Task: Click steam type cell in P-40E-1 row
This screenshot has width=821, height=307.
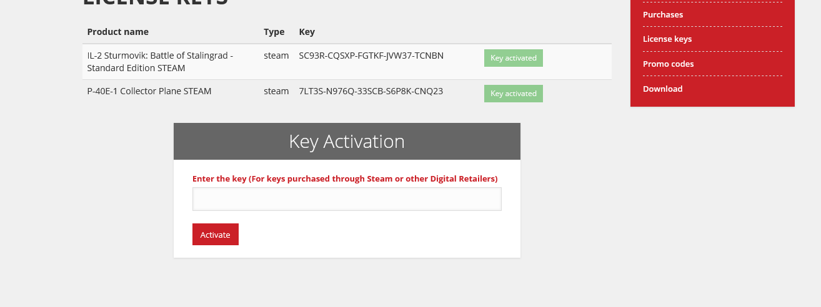Action: (x=276, y=91)
